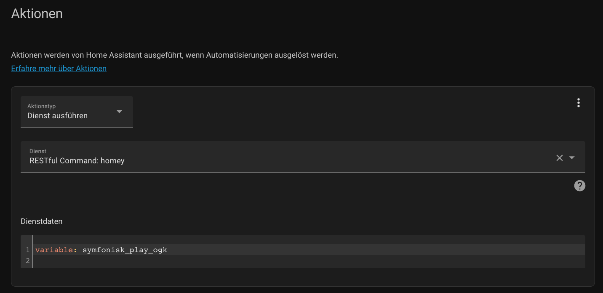Open the "Erfahre mehr über Aktionen" link
This screenshot has height=293, width=603.
pyautogui.click(x=59, y=68)
